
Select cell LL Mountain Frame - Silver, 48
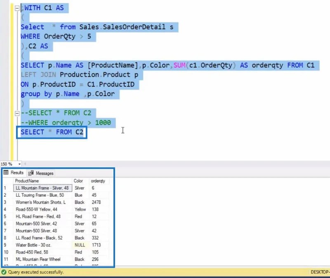[43, 188]
